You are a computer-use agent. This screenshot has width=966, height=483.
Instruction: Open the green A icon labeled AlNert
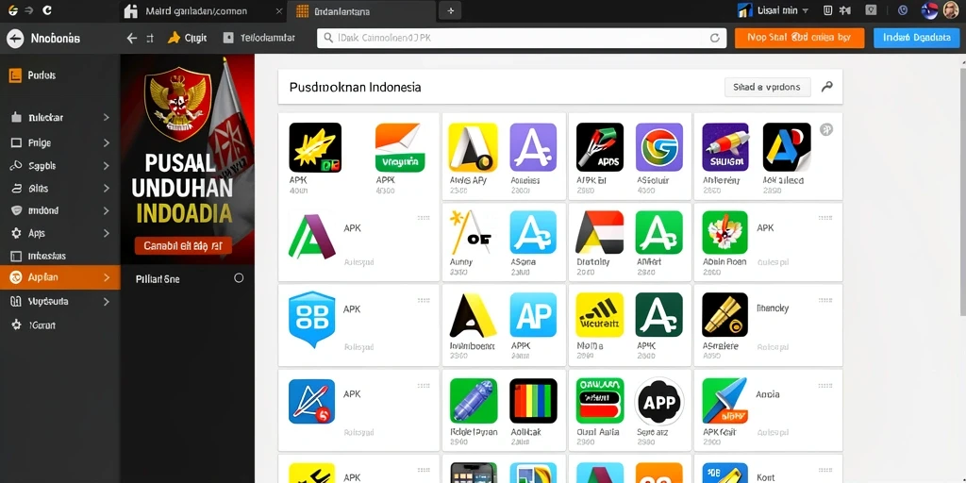click(659, 233)
